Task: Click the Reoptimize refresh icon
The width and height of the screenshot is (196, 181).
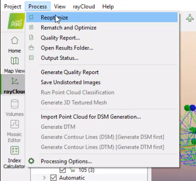Action: pyautogui.click(x=31, y=17)
